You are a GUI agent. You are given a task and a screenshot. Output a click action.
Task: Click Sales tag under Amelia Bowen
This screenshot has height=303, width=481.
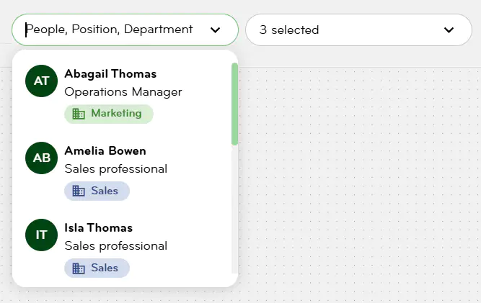click(97, 191)
